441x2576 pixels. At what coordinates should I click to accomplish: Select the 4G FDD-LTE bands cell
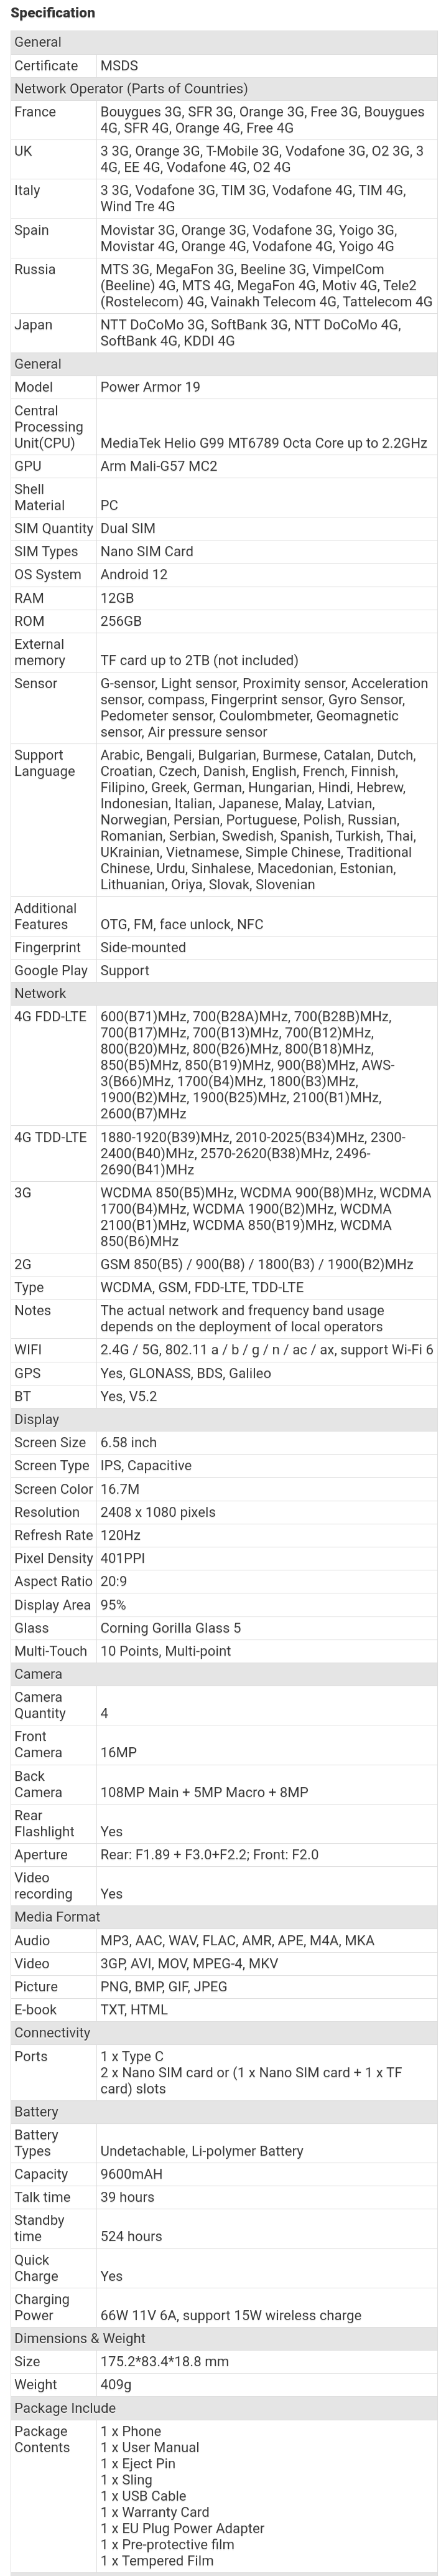267,1065
